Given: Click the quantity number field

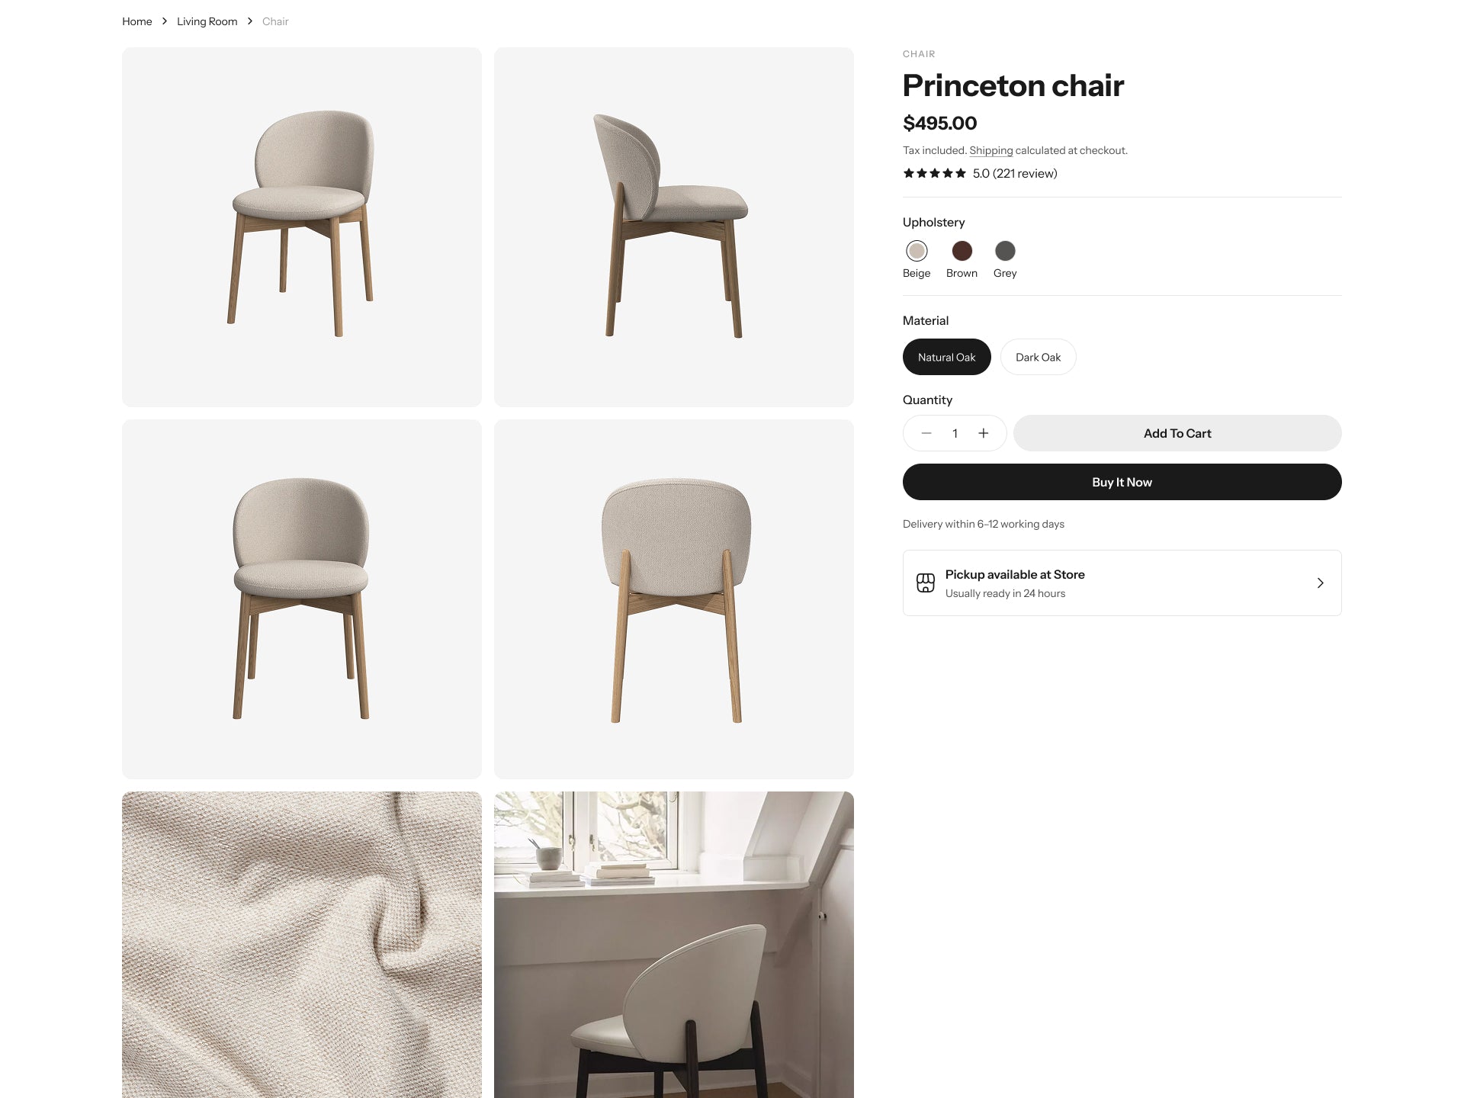Looking at the screenshot, I should tap(955, 433).
